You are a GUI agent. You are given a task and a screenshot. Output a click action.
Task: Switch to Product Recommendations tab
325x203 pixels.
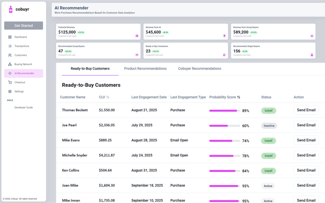(x=145, y=69)
